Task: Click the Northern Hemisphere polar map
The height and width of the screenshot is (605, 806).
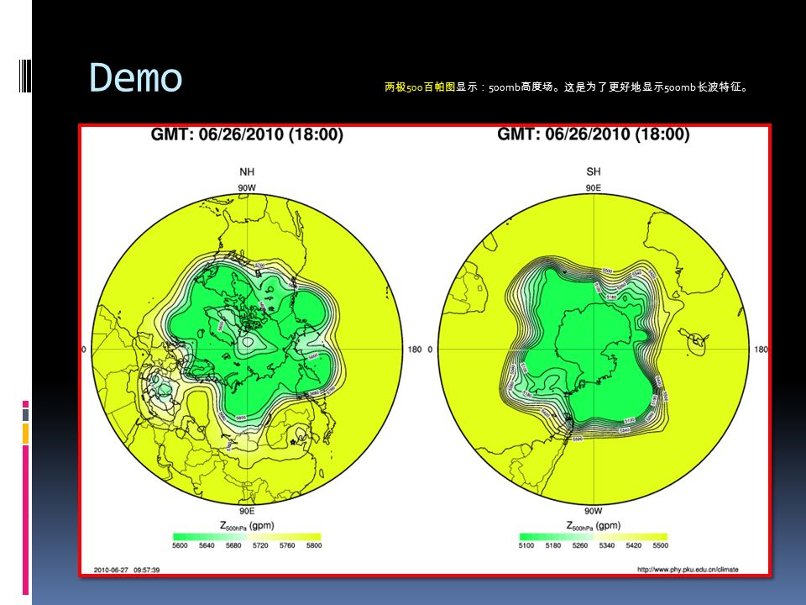Action: click(x=247, y=350)
